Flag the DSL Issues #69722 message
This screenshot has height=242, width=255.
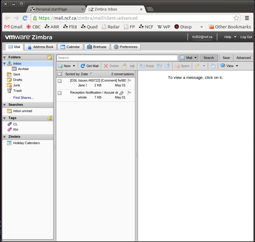[x=129, y=80]
